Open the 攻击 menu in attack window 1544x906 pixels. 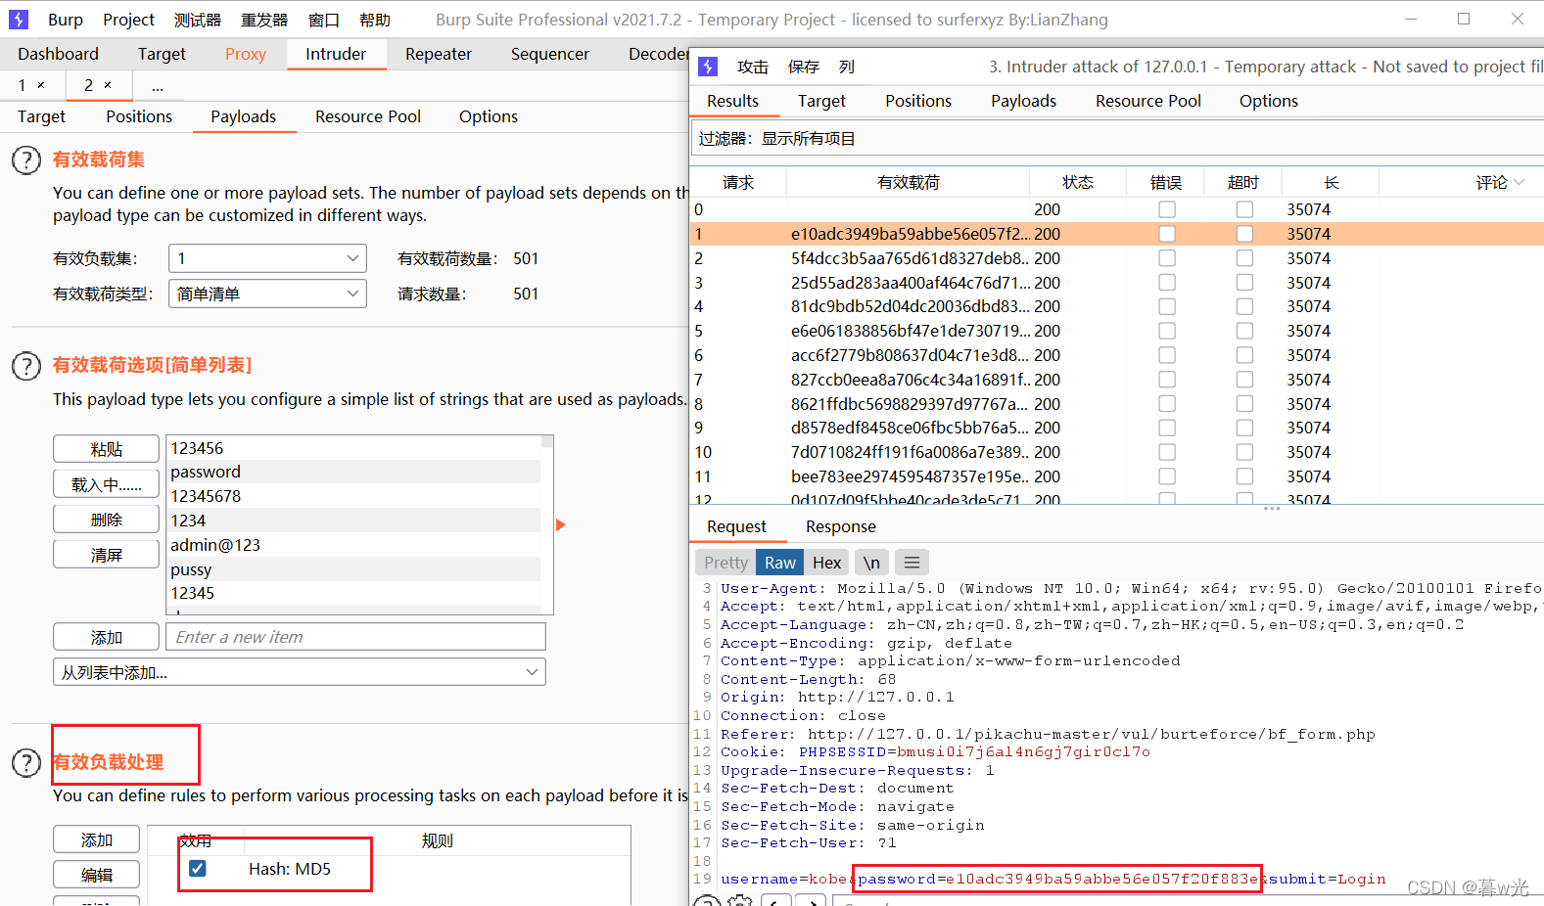pos(753,67)
